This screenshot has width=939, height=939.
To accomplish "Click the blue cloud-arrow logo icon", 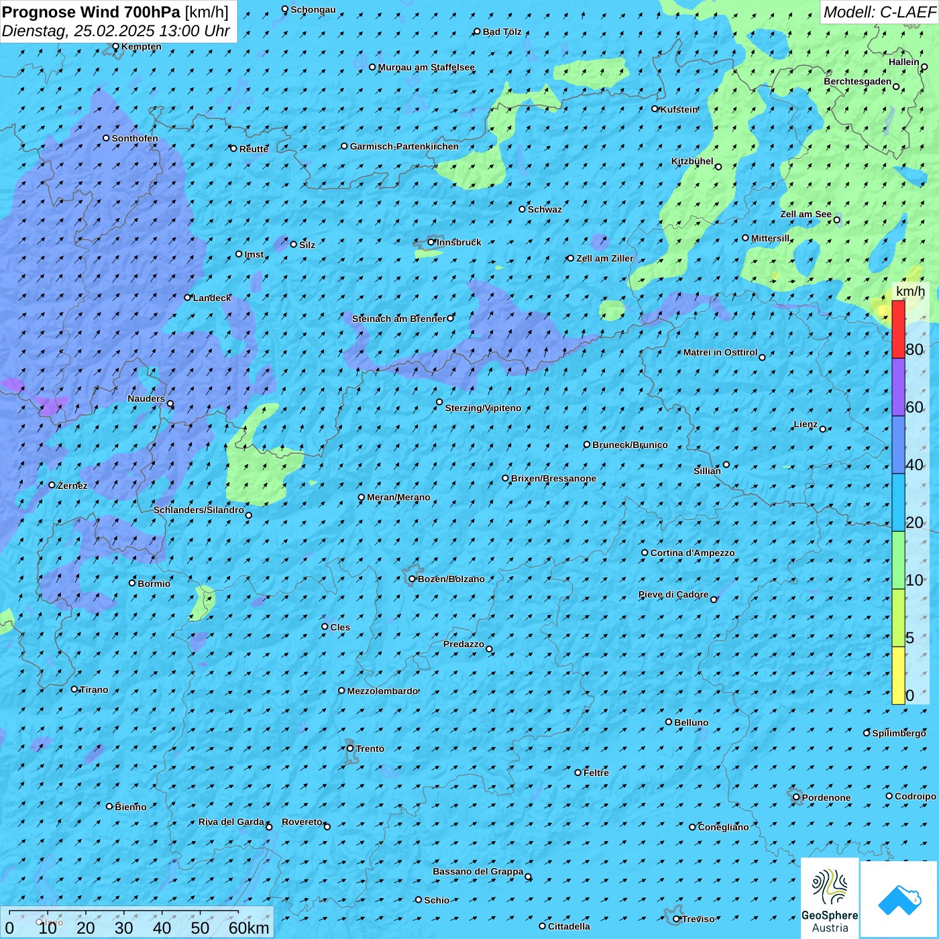I will tap(899, 899).
